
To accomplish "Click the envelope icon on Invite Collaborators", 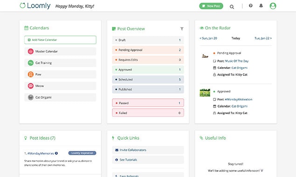I will click(x=117, y=150).
